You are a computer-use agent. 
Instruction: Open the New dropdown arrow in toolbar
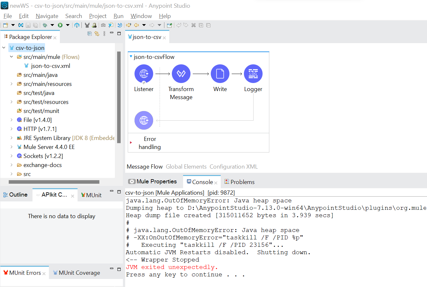(13, 25)
